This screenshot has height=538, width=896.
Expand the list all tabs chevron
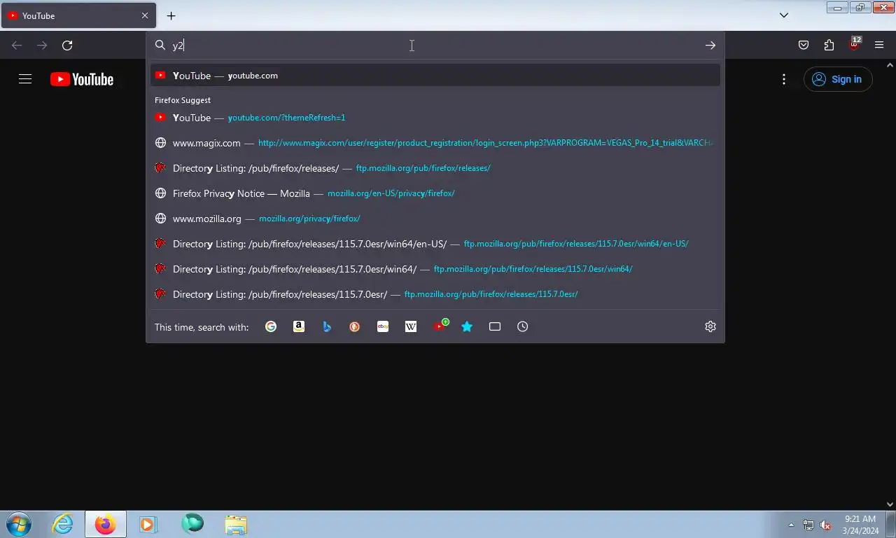pyautogui.click(x=784, y=15)
